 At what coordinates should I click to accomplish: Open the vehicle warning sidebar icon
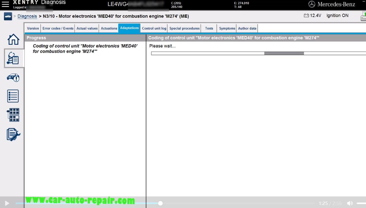coord(13,78)
